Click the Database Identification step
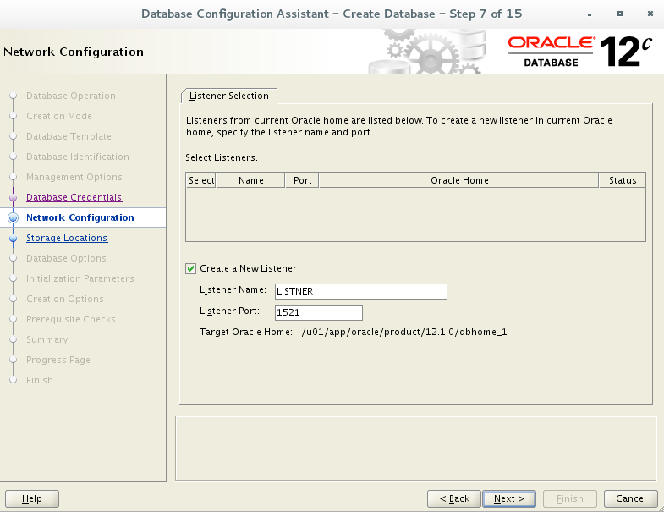664x512 pixels. [x=78, y=157]
